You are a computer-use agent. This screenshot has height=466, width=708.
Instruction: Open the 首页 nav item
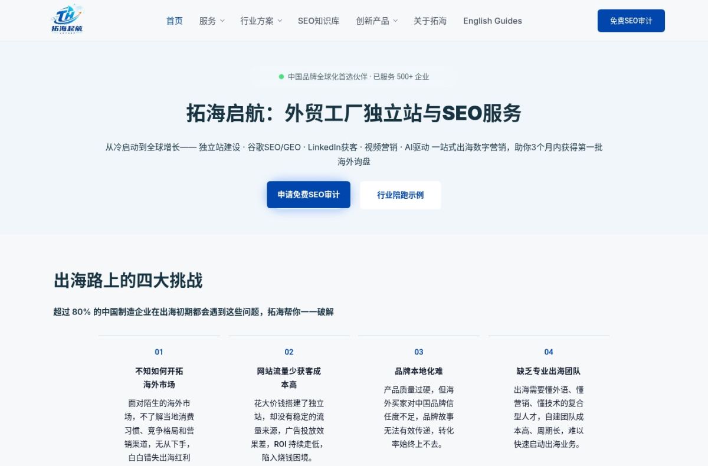click(175, 21)
